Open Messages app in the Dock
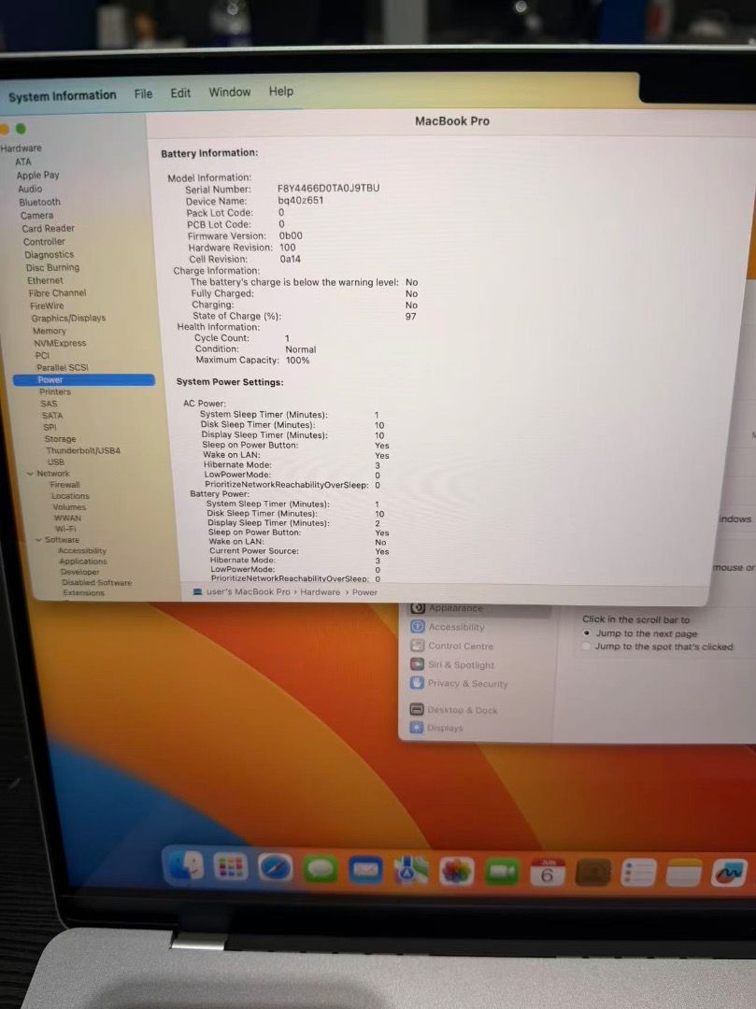This screenshot has height=1009, width=756. click(321, 870)
